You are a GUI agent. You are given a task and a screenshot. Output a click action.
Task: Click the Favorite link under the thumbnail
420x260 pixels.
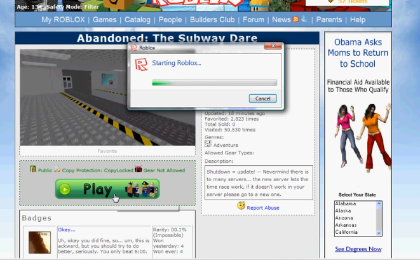(107, 151)
